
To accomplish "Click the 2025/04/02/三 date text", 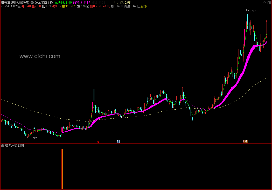I will (x=11, y=6).
